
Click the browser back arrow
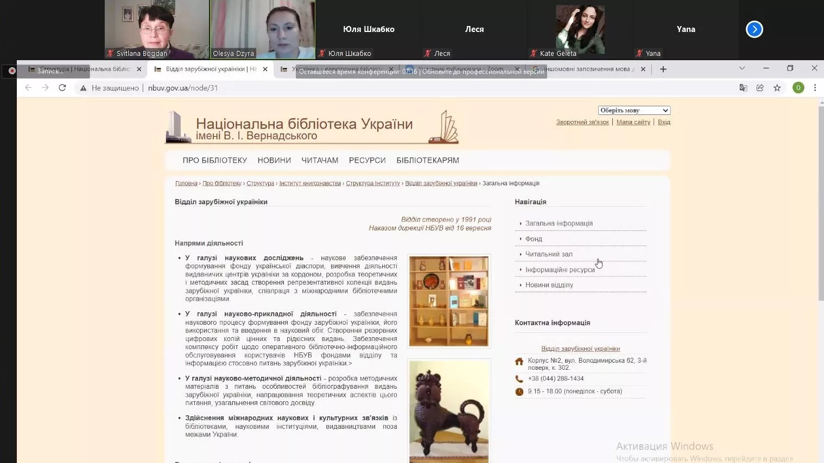[x=28, y=88]
